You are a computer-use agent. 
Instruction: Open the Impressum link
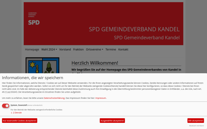pyautogui.click(x=101, y=98)
